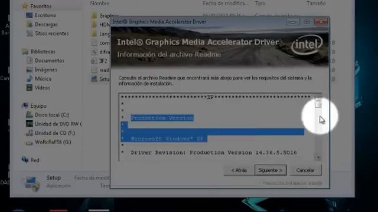
Task: Open Música library
Action: click(x=43, y=78)
